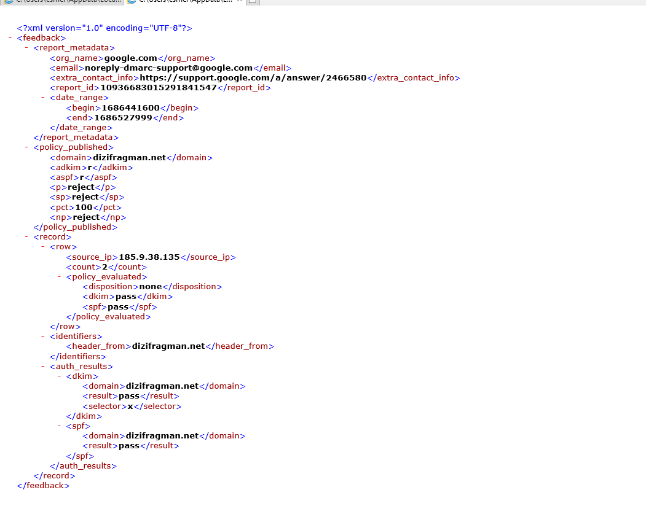This screenshot has width=646, height=506.
Task: Click the closing date_range tag
Action: (81, 128)
